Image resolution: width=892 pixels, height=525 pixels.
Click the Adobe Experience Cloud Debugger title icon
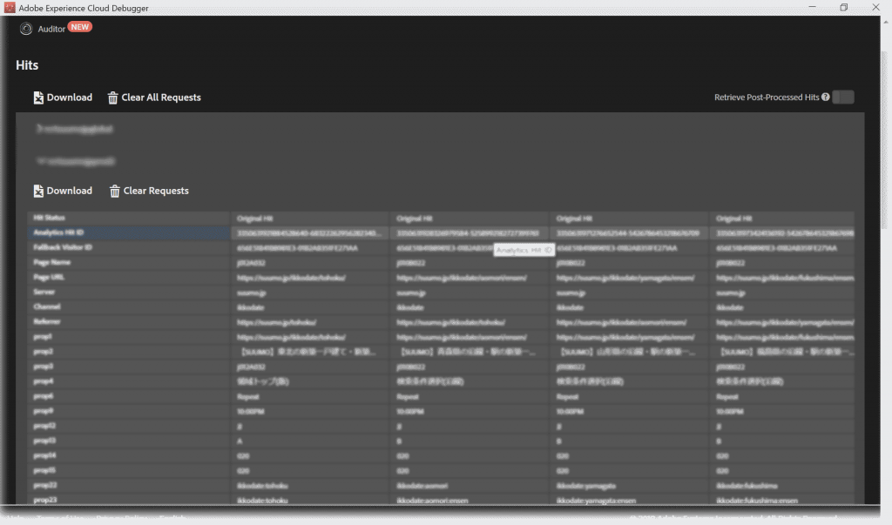(x=9, y=7)
